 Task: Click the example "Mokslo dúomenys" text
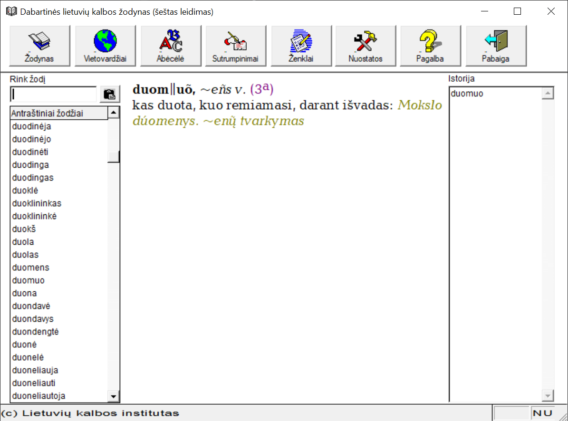287,113
